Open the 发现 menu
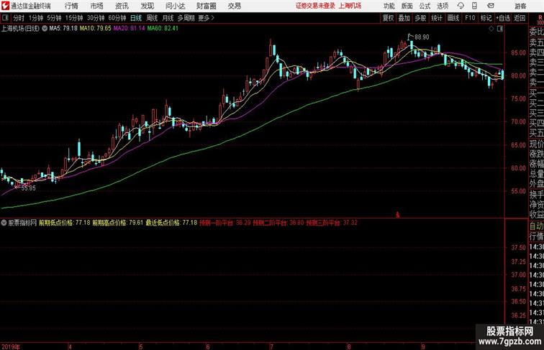 [x=147, y=6]
